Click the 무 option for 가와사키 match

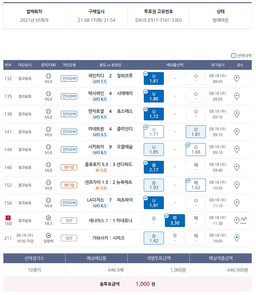[175, 238]
